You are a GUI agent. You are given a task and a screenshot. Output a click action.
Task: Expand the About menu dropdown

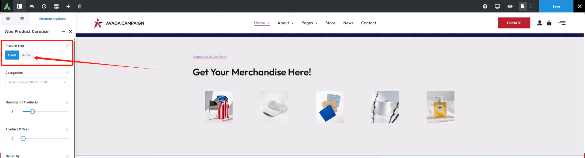pos(285,23)
